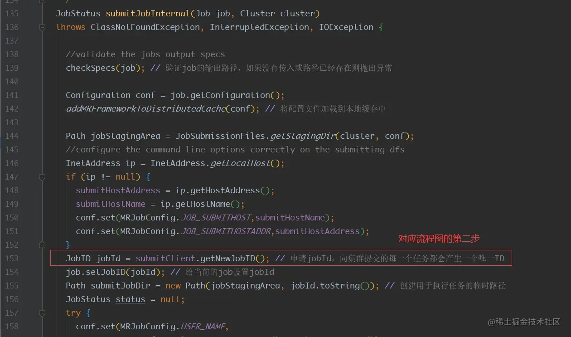Click the JOB_SUBMITHOSTADDR constant
This screenshot has height=337, width=571.
(x=225, y=231)
